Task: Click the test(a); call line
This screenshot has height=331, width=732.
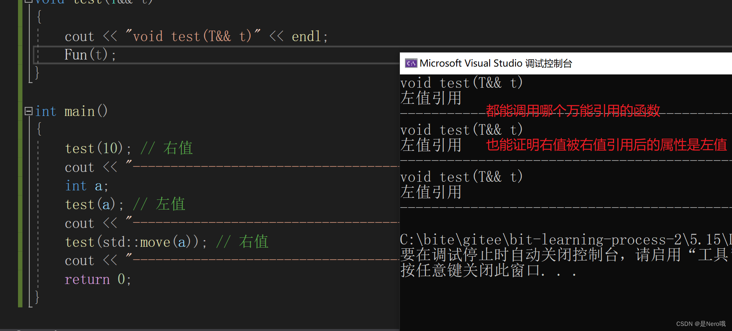Action: (x=94, y=204)
